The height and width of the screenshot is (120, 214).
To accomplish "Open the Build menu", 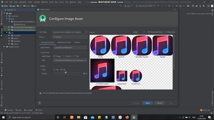I will (51, 2).
